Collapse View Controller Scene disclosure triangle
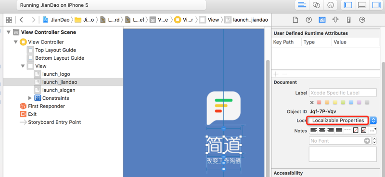Image resolution: width=385 pixels, height=177 pixels. pos(9,32)
